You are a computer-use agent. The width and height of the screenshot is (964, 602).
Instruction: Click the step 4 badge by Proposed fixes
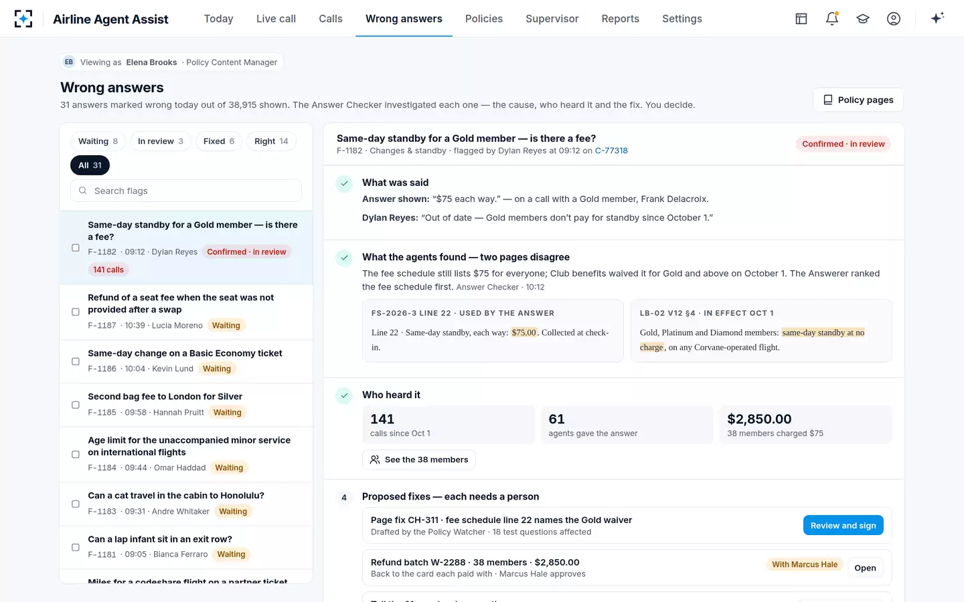coord(344,497)
